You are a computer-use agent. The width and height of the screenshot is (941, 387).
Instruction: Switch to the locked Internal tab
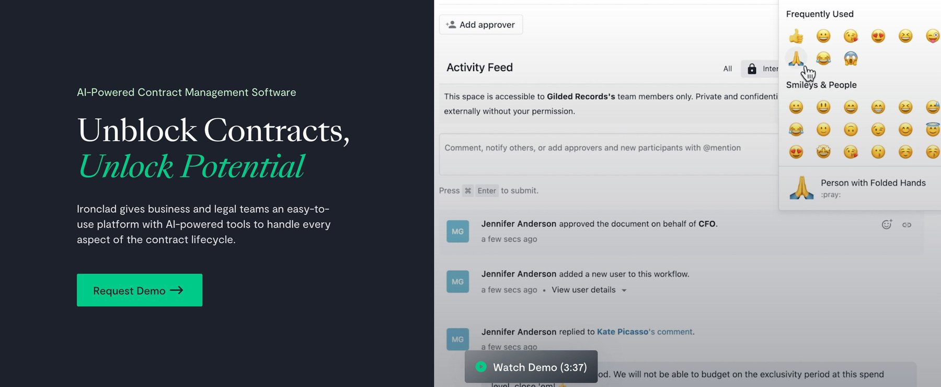pos(762,69)
